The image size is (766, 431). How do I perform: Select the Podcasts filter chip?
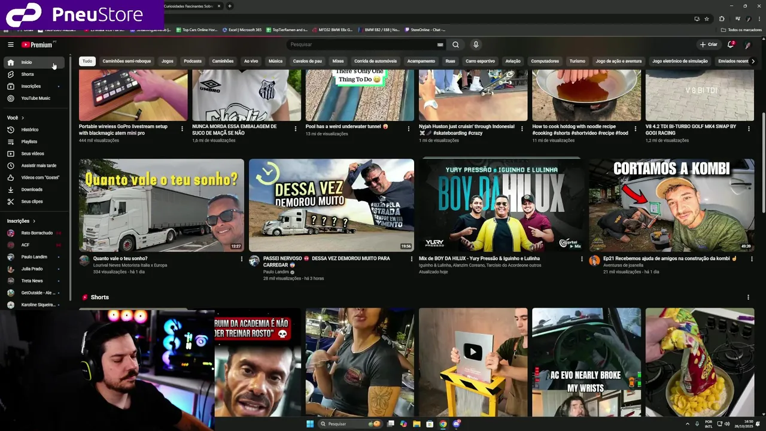193,61
